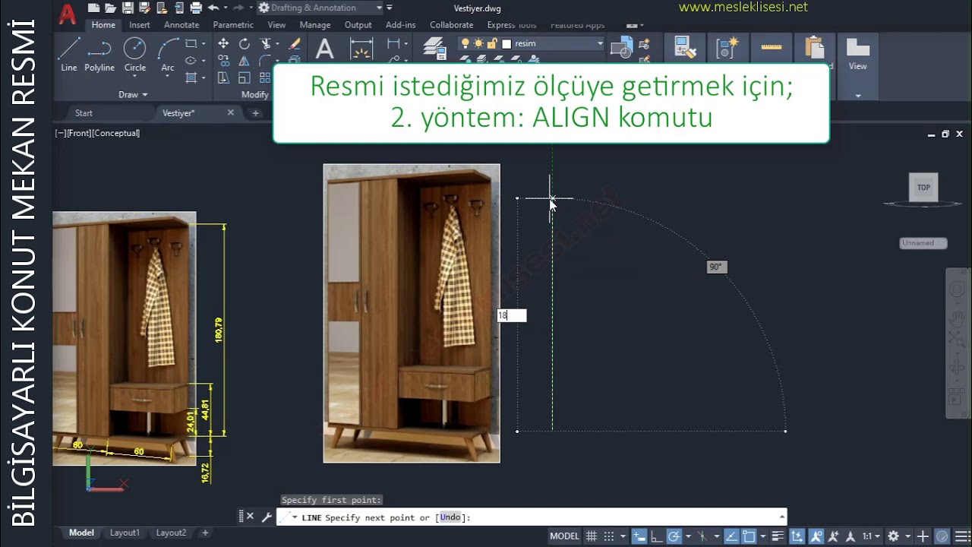Image resolution: width=972 pixels, height=547 pixels.
Task: Select the Dimension tool
Action: (361, 49)
